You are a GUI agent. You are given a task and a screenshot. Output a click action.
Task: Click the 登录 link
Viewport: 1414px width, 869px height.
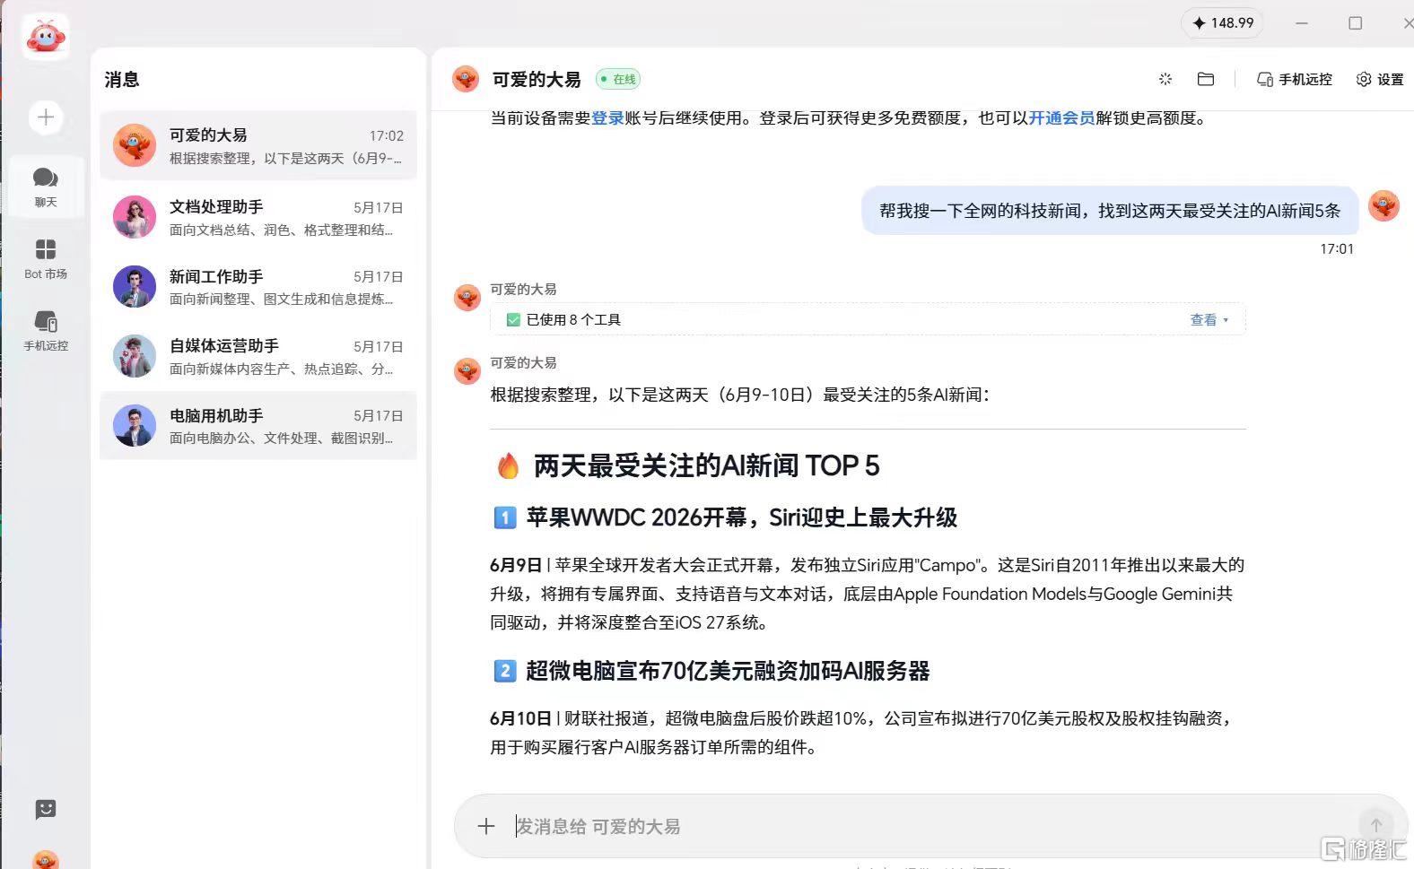[607, 117]
